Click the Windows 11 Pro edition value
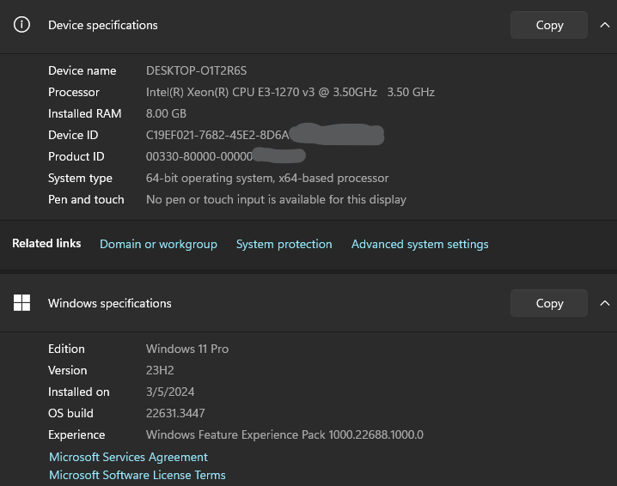This screenshot has width=617, height=486. point(187,349)
